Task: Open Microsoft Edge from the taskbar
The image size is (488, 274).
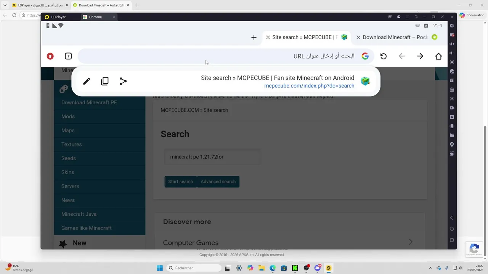Action: [273, 268]
